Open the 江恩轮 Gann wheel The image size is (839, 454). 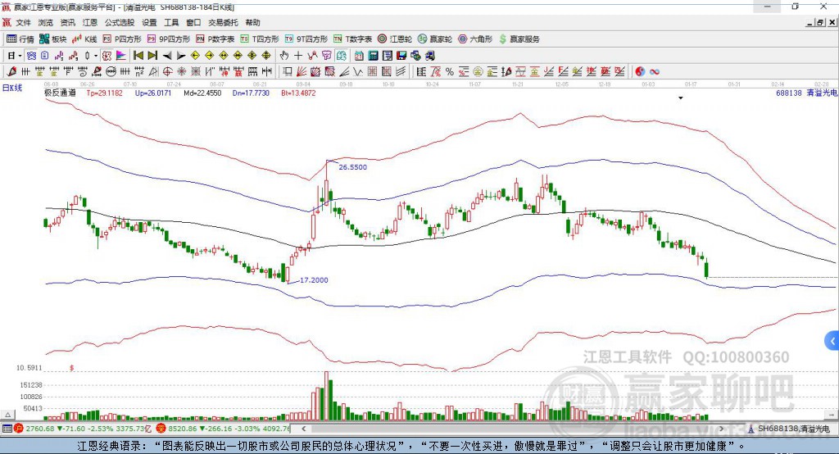(x=395, y=39)
